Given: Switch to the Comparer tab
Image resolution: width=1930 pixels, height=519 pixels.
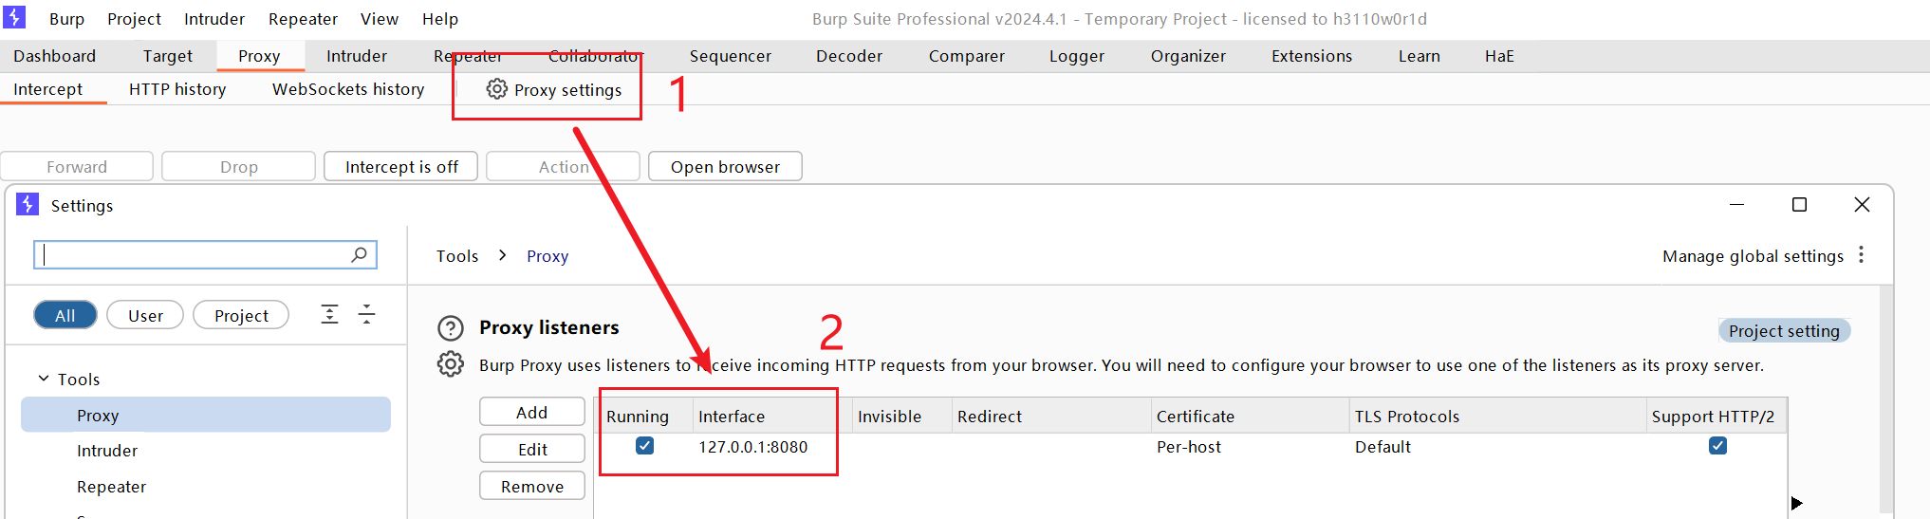Looking at the screenshot, I should coord(967,56).
